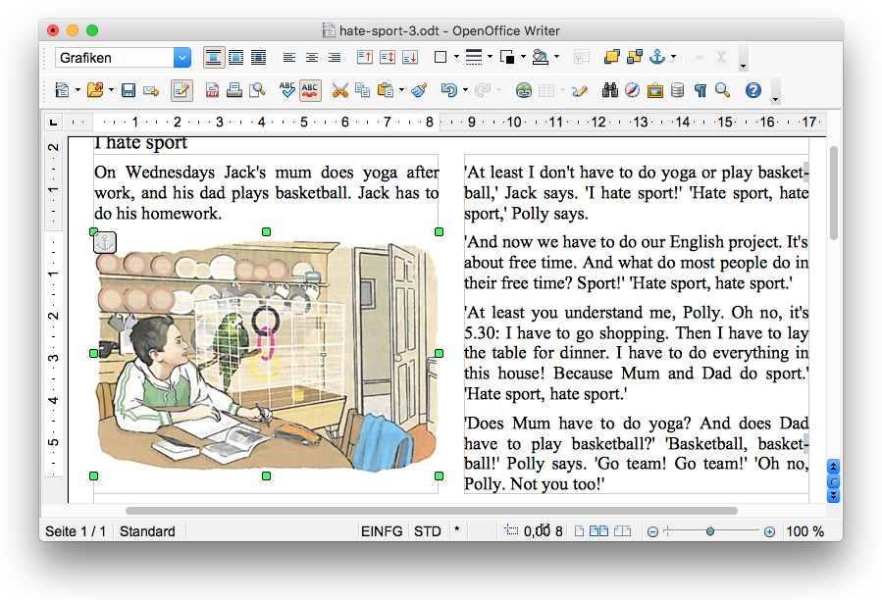Viewport: 882px width, 600px height.
Task: Toggle Edit File mode
Action: click(182, 90)
